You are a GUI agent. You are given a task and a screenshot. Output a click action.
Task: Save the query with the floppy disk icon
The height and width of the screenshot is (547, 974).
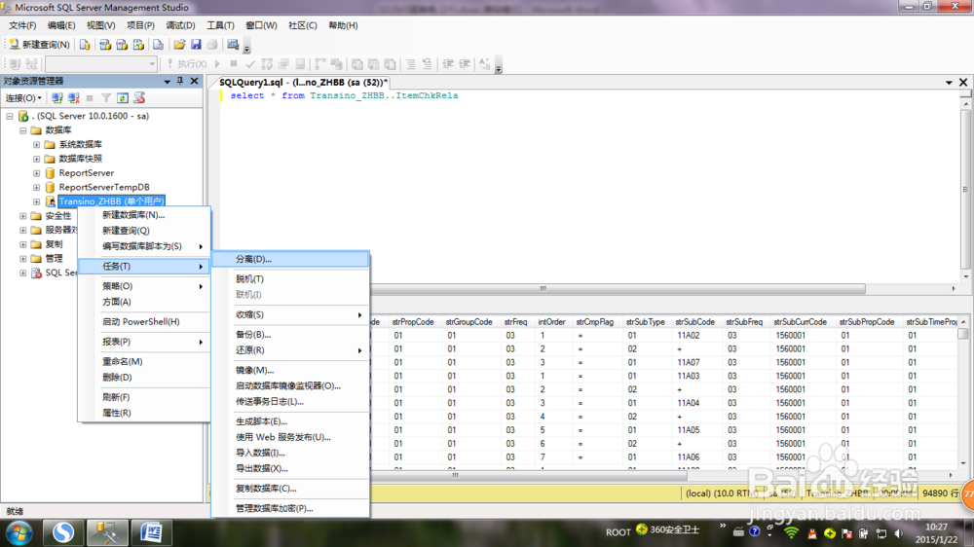click(x=196, y=45)
